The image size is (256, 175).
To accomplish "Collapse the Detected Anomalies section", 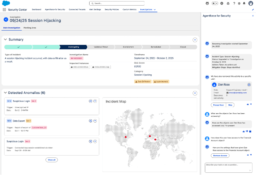I will pos(5,93).
